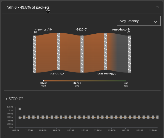Select the ufm-switch29 node bar
The width and height of the screenshot is (164, 138).
pos(106,52)
